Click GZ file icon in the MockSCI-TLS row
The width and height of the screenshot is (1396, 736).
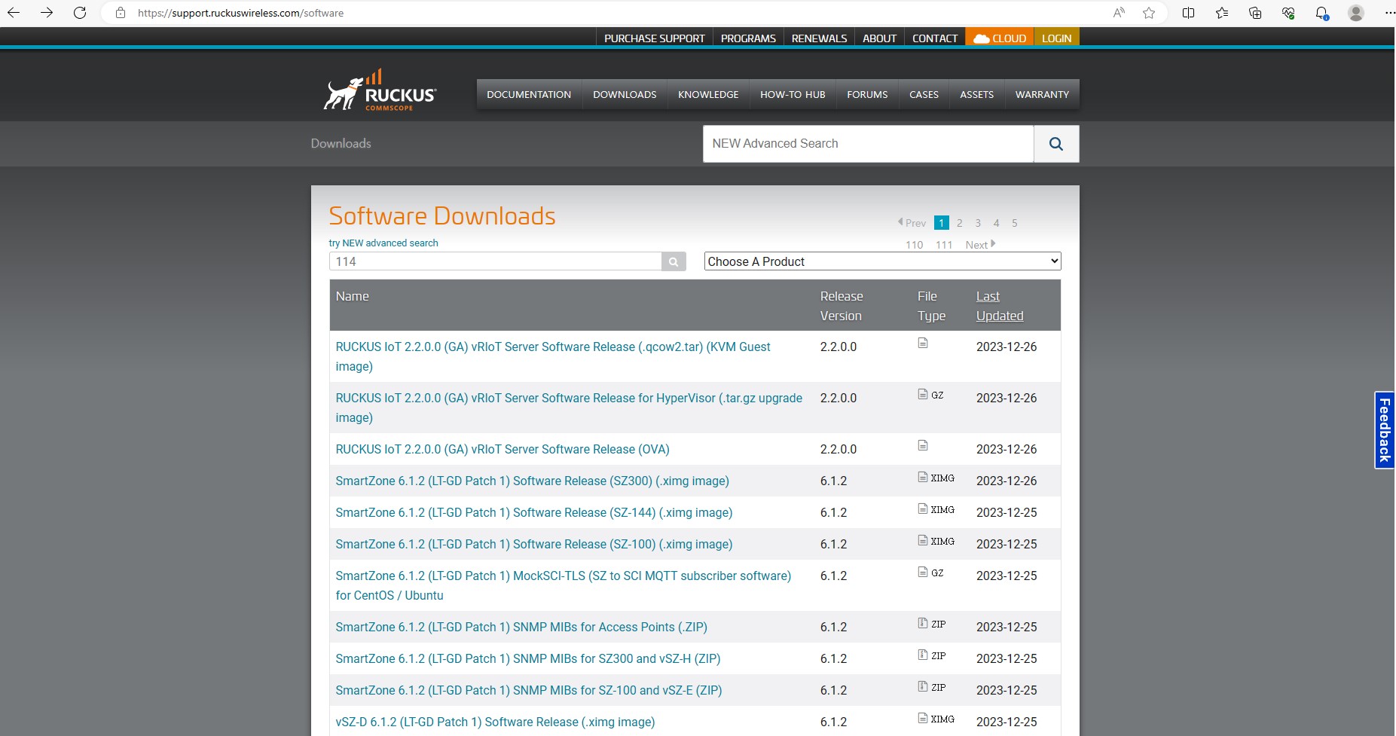pos(923,572)
